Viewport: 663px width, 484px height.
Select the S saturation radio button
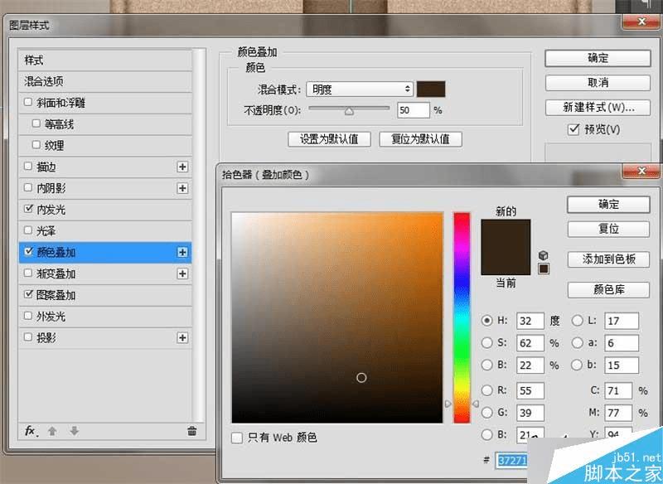tap(487, 343)
